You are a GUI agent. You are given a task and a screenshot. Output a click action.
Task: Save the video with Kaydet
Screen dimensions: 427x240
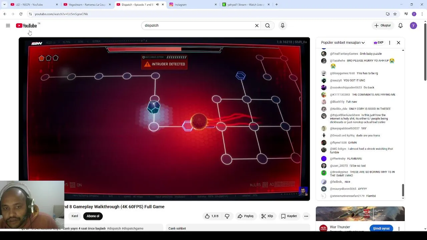(289, 216)
